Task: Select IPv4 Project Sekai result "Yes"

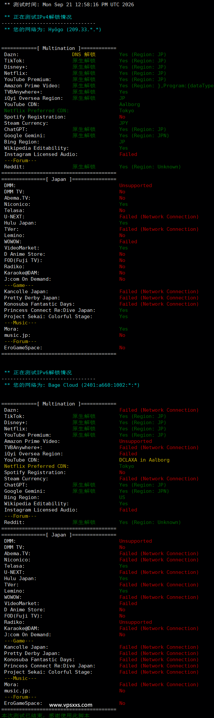Action: coord(124,316)
